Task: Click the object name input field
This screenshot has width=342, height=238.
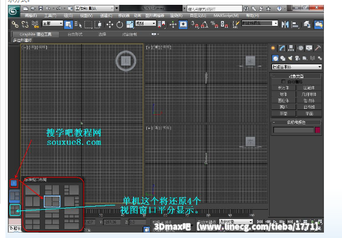Action: click(293, 130)
